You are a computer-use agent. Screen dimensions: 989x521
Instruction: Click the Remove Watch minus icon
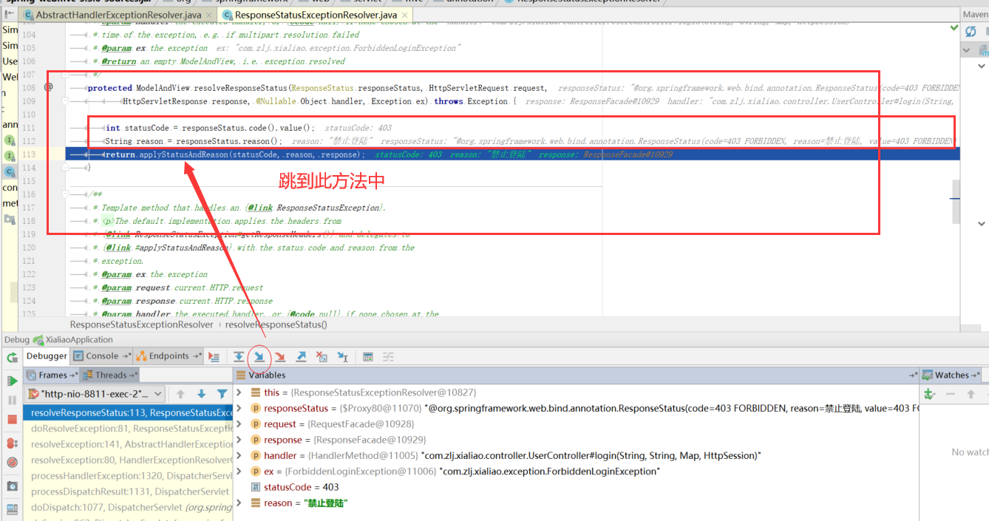click(x=951, y=394)
